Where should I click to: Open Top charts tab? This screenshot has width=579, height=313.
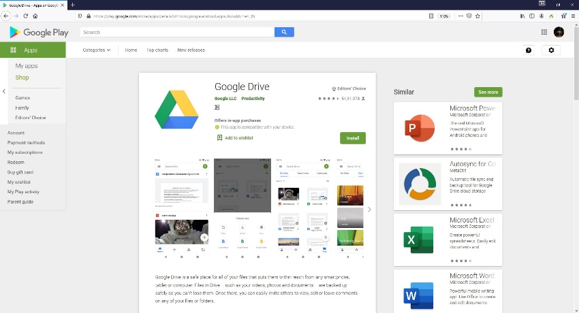(x=157, y=50)
